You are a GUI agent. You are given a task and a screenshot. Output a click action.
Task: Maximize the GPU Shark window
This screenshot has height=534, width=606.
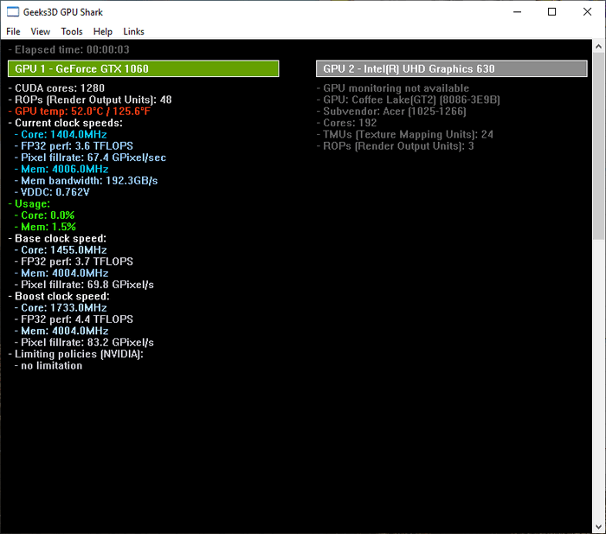click(x=552, y=12)
